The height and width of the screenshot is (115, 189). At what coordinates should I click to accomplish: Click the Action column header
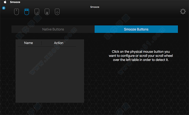pos(59,43)
